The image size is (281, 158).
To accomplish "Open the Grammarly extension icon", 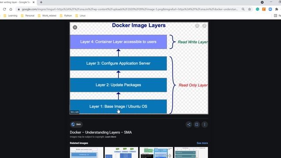I will pyautogui.click(x=257, y=9).
